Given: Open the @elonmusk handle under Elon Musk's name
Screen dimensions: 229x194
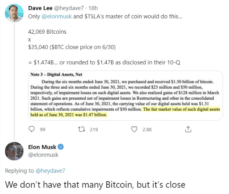Looking at the screenshot, I should pyautogui.click(x=43, y=155).
